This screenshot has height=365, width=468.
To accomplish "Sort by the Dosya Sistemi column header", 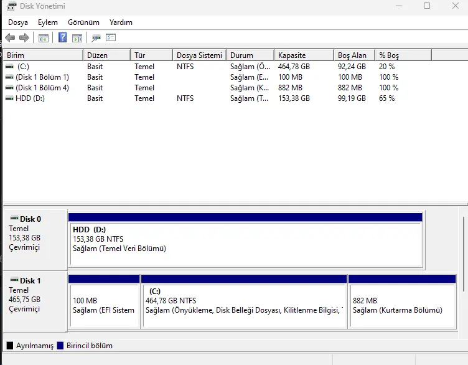I will (x=199, y=55).
